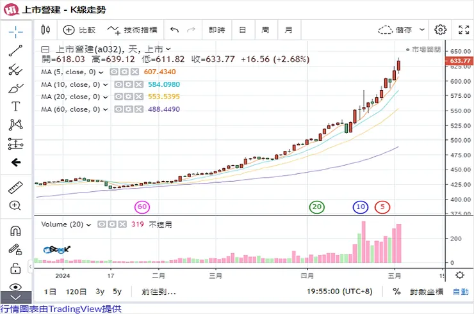Select the pitchfork drawing tool
The width and height of the screenshot is (474, 314).
16,69
